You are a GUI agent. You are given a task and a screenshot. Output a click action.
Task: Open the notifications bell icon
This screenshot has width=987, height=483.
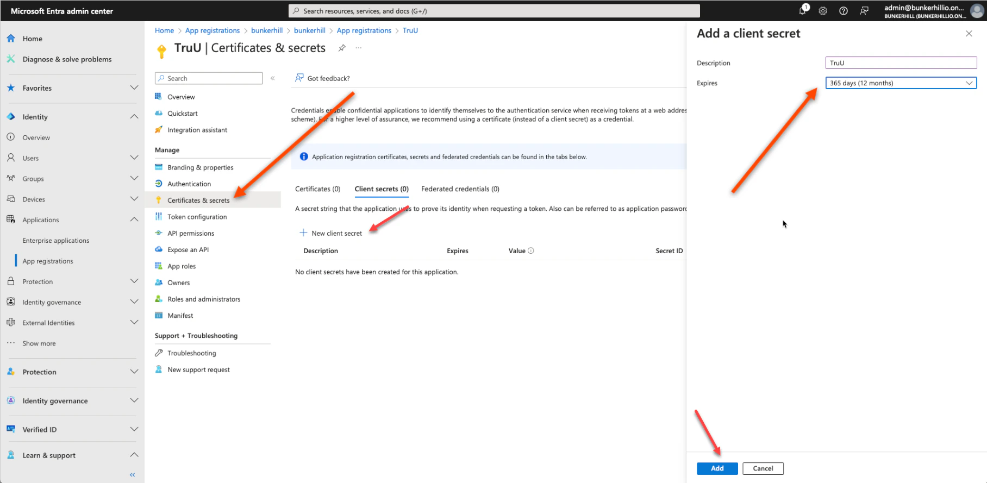803,10
